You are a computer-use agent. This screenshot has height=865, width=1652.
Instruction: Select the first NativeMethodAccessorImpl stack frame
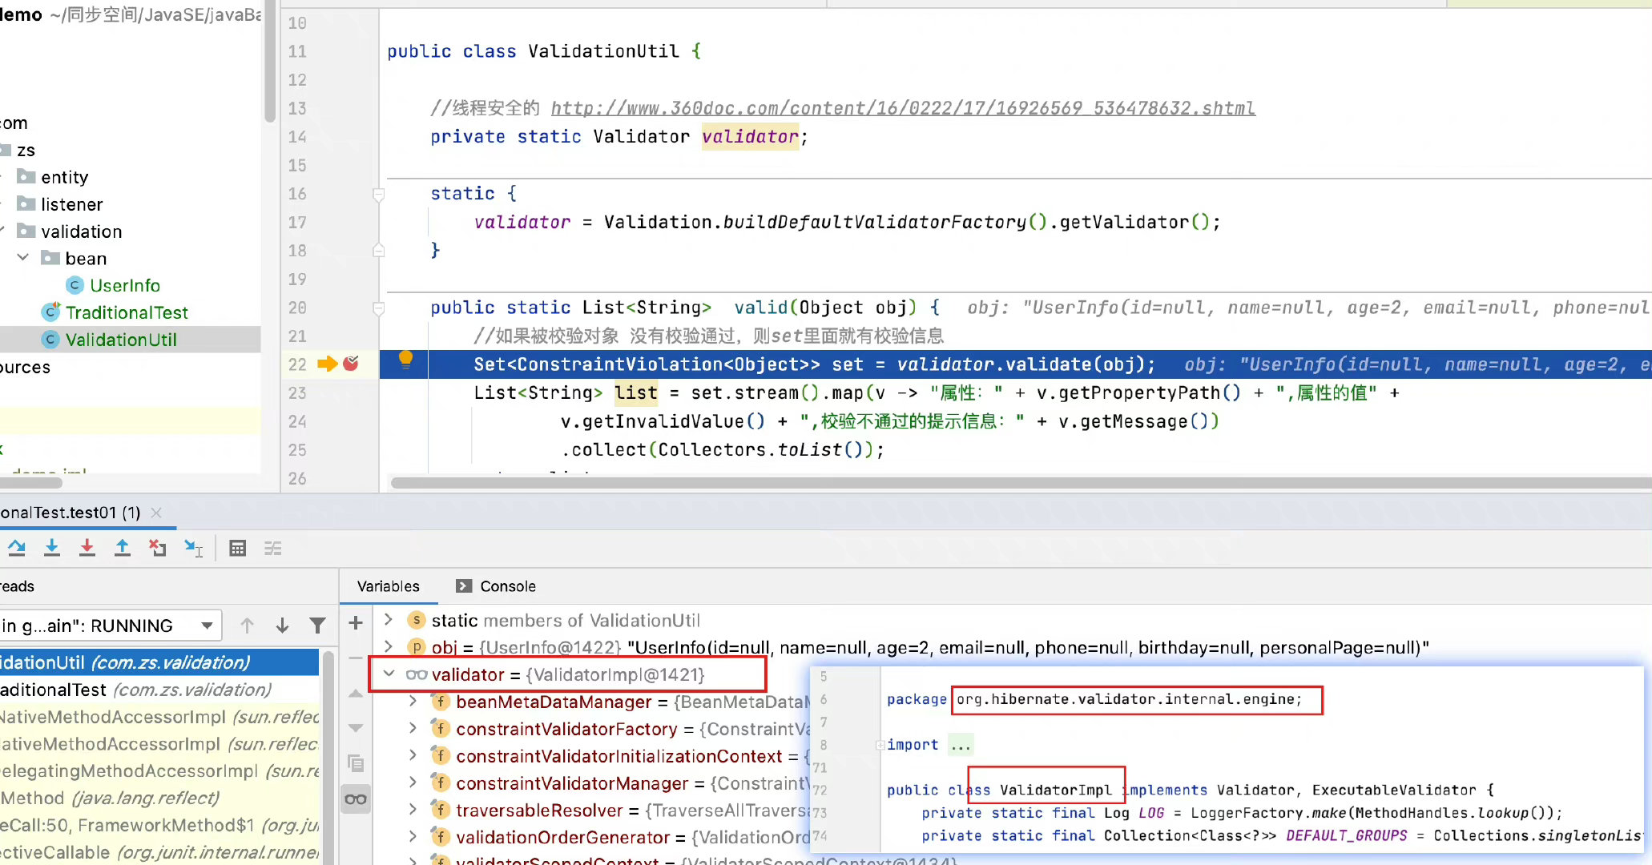tap(159, 717)
